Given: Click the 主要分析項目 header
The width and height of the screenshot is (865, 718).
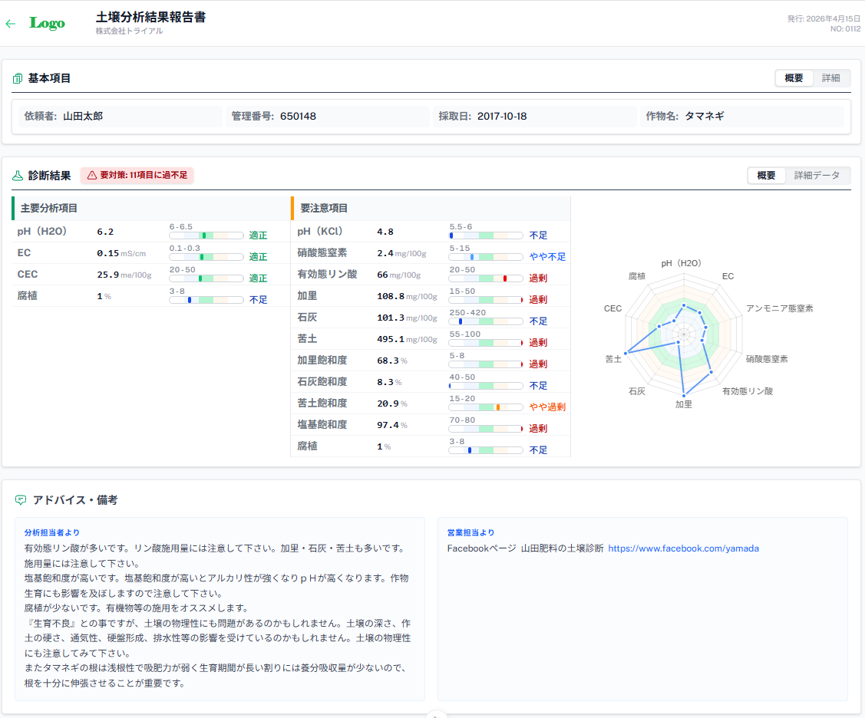Looking at the screenshot, I should [150, 209].
